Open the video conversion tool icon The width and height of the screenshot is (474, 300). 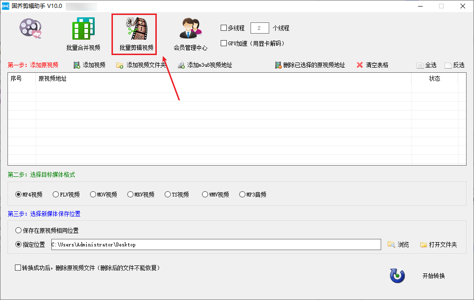31,29
